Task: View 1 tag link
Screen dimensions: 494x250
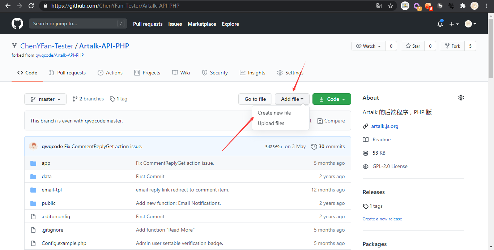Action: (119, 99)
